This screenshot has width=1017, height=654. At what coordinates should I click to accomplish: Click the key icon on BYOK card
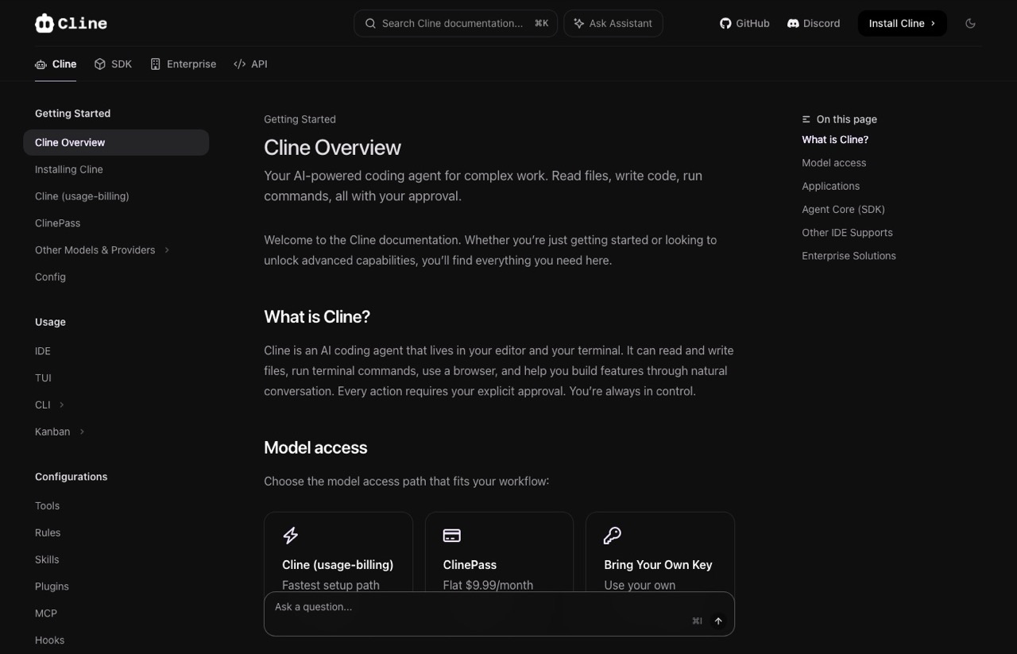point(613,536)
